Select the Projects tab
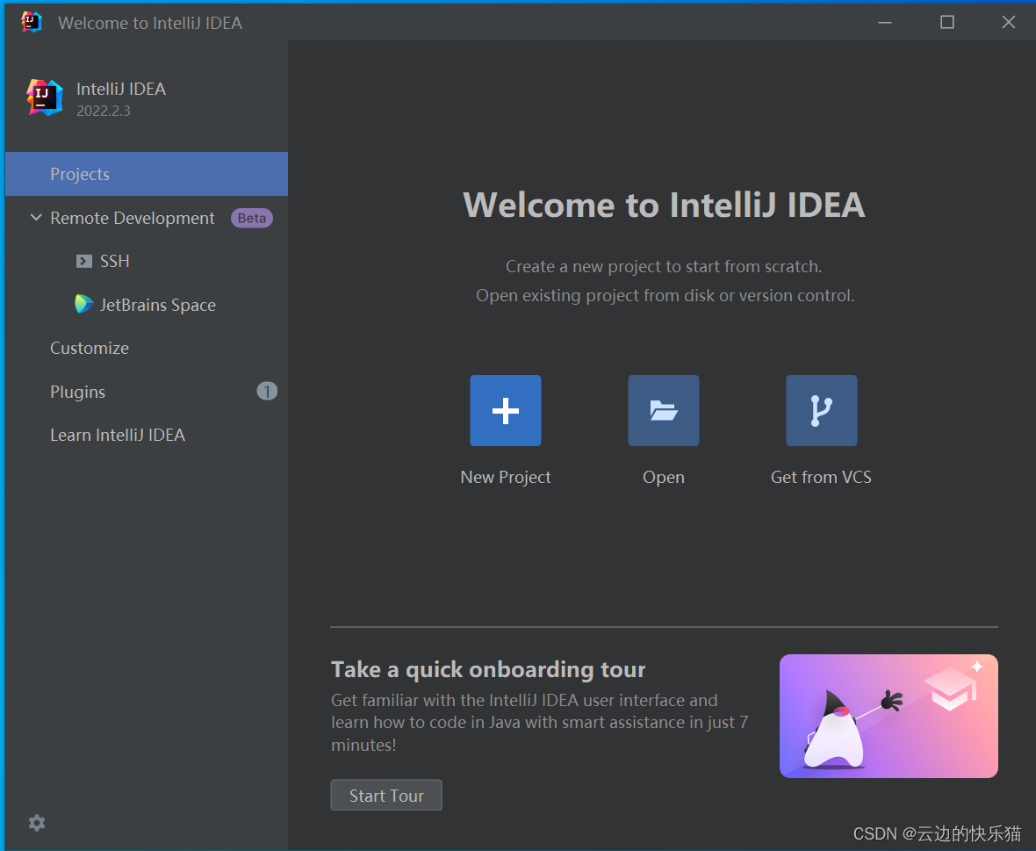Viewport: 1036px width, 851px height. pyautogui.click(x=147, y=174)
